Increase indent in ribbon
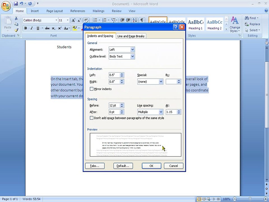Viewport: 269px width, 202px height. (128, 20)
